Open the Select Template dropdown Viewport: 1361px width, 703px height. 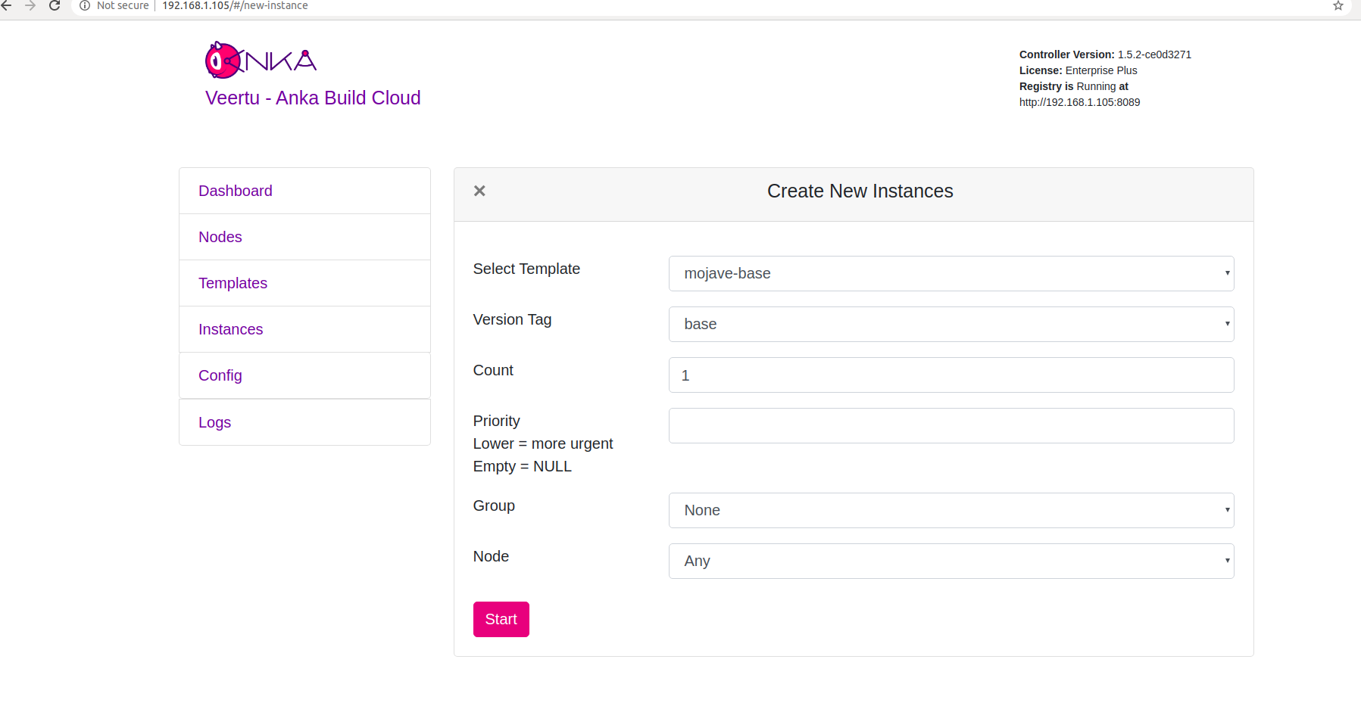(x=951, y=273)
